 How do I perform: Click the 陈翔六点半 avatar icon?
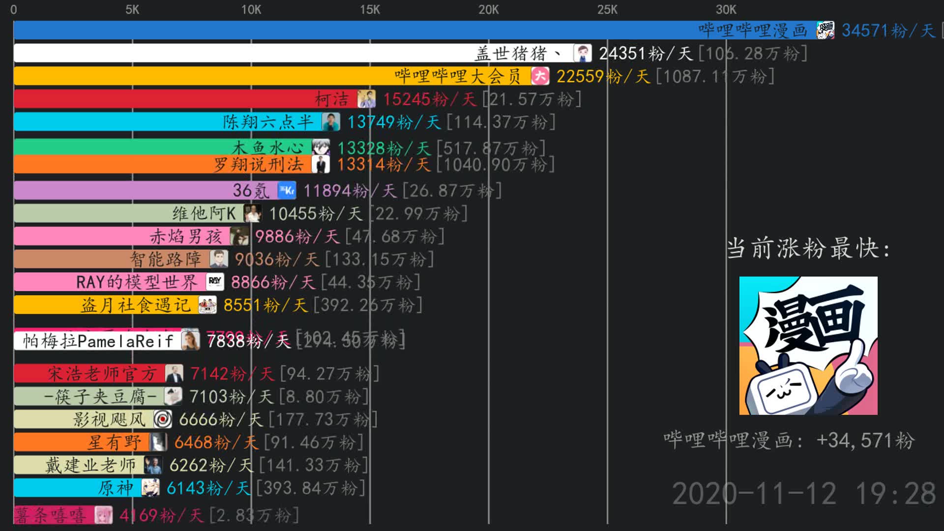(x=331, y=122)
